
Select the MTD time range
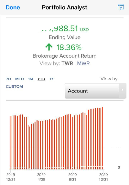pyautogui.click(x=19, y=79)
